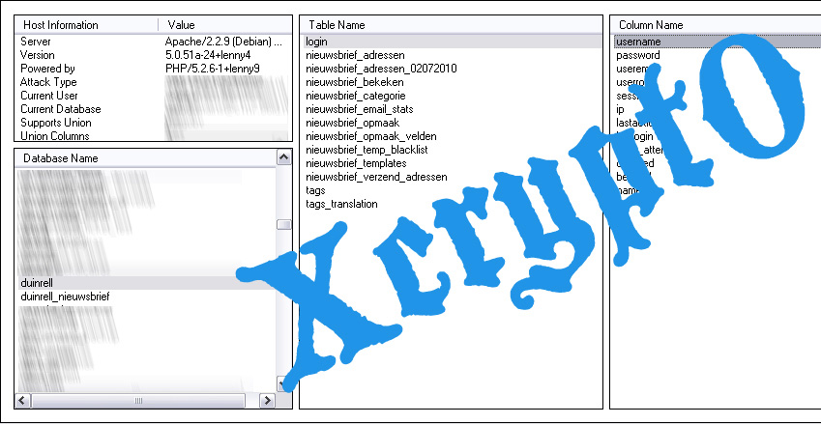The image size is (821, 424).
Task: Select the nieuwsbrief_verzend_adressen table
Action: click(x=376, y=178)
